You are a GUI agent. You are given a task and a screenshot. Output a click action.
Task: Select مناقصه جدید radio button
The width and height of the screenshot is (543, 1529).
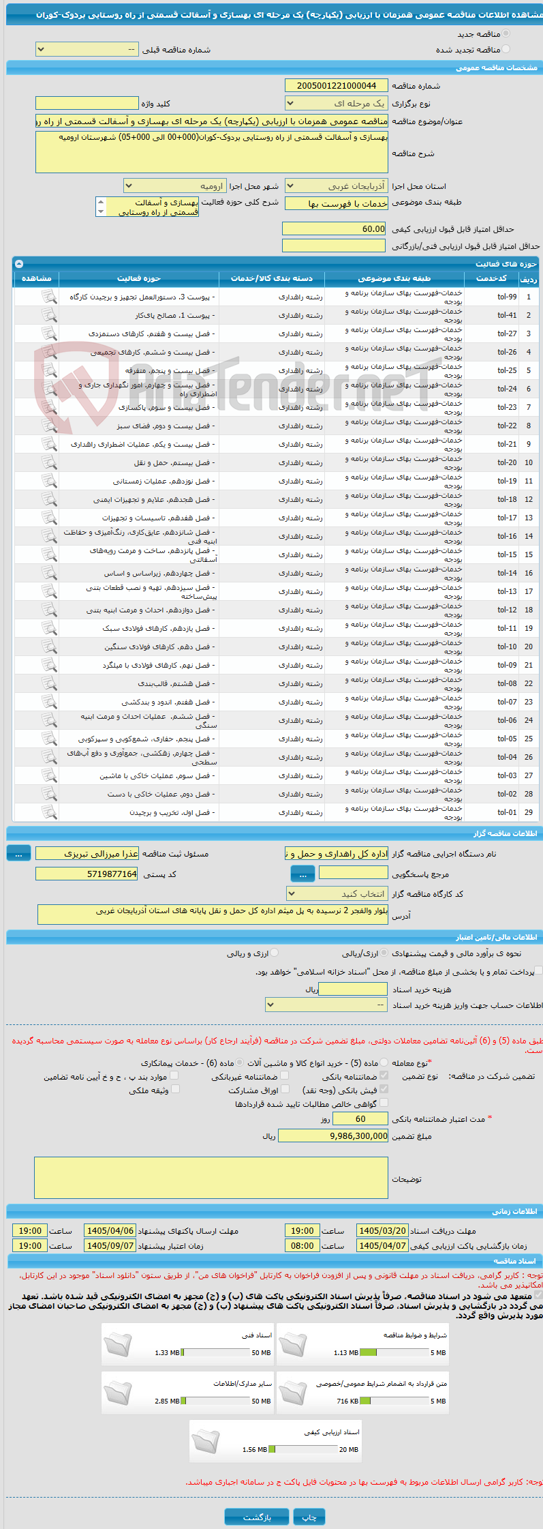tap(506, 33)
